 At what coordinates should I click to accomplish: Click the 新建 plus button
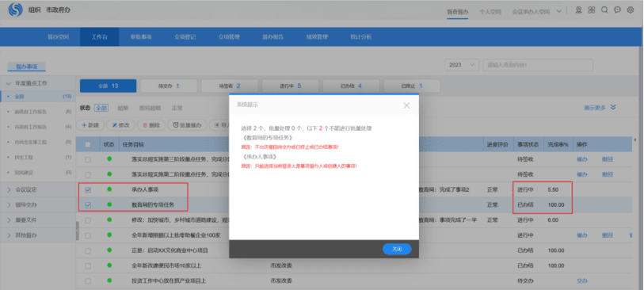click(90, 125)
